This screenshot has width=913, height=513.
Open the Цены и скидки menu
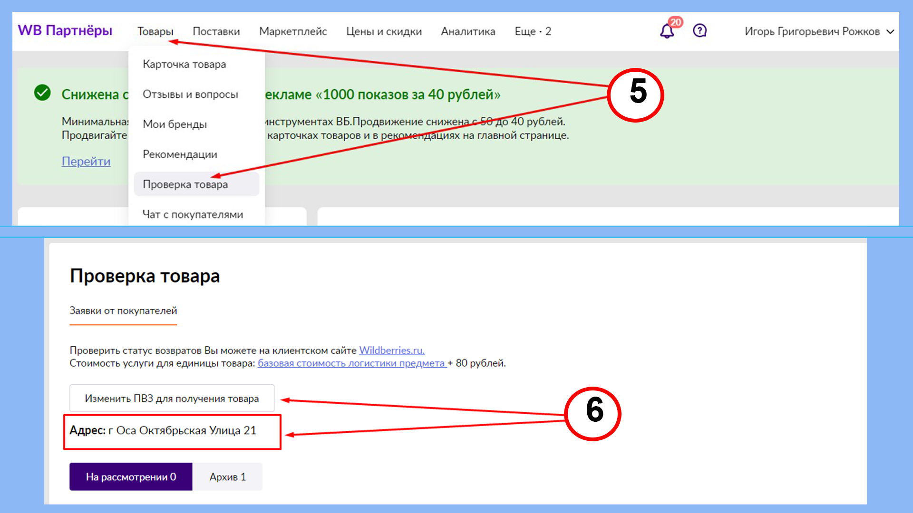pyautogui.click(x=384, y=31)
